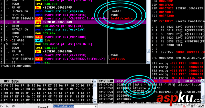This screenshot has height=108, width=205.
Task: Click the C flag value
Action: (x=156, y=27)
